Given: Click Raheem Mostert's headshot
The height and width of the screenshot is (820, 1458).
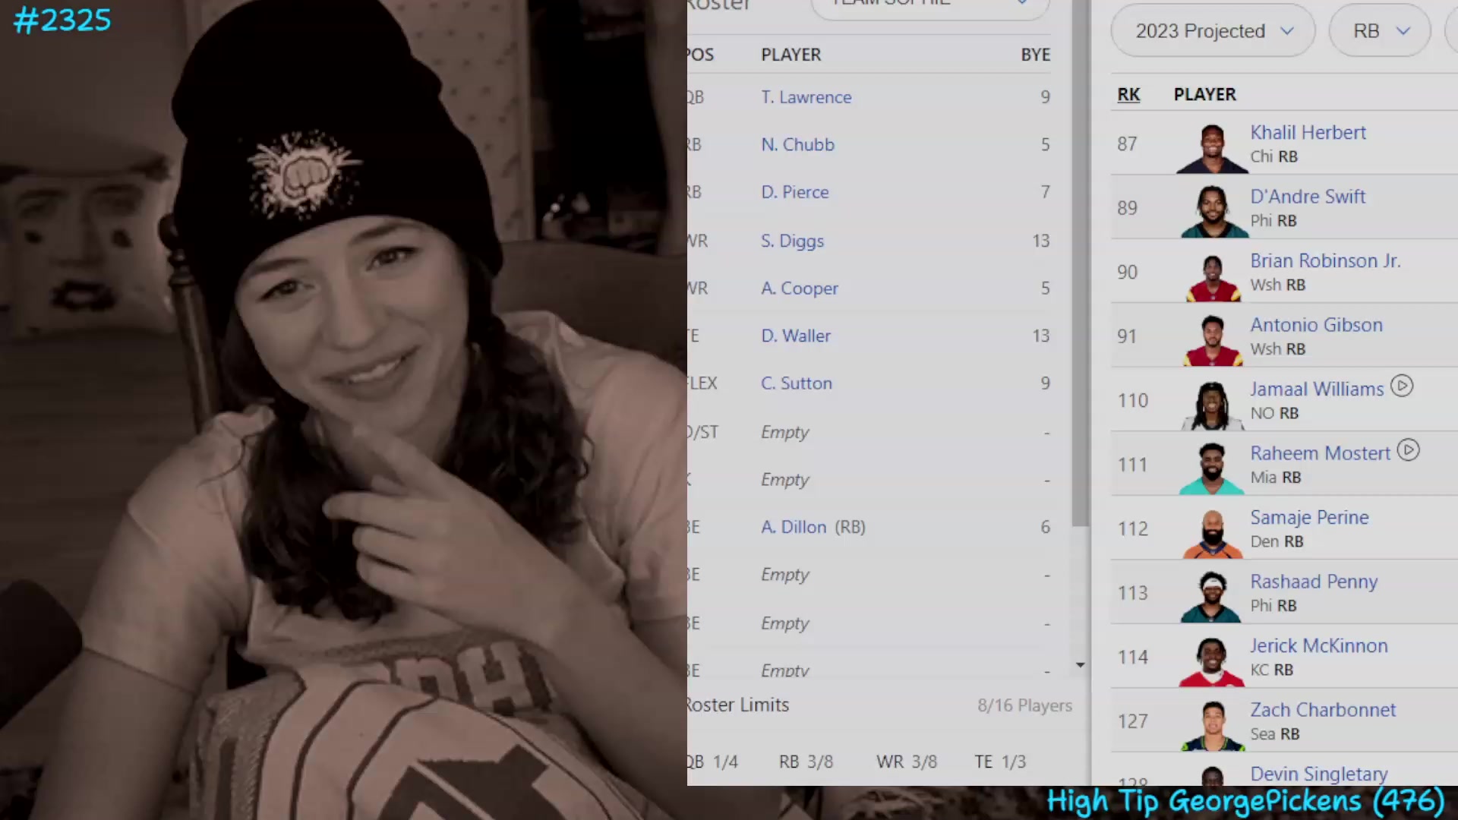Looking at the screenshot, I should [1212, 469].
